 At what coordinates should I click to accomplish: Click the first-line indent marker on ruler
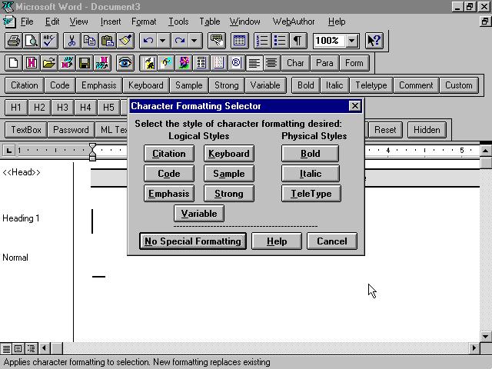click(x=92, y=146)
